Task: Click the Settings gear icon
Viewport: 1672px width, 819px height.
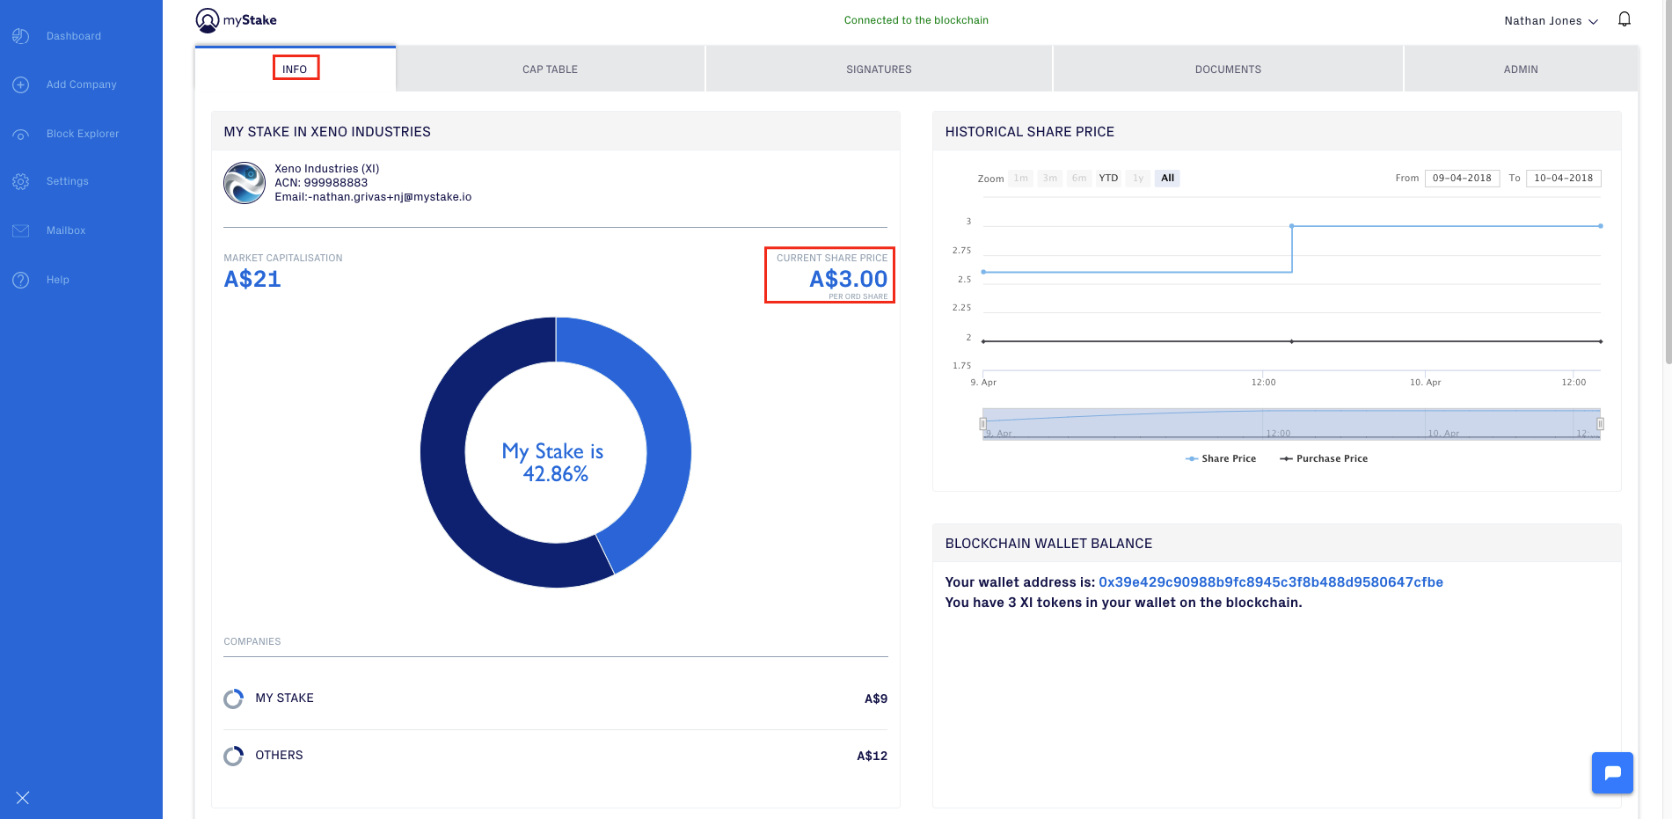Action: pos(21,181)
